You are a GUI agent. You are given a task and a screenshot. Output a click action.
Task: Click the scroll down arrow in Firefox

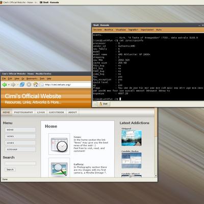coord(156,176)
